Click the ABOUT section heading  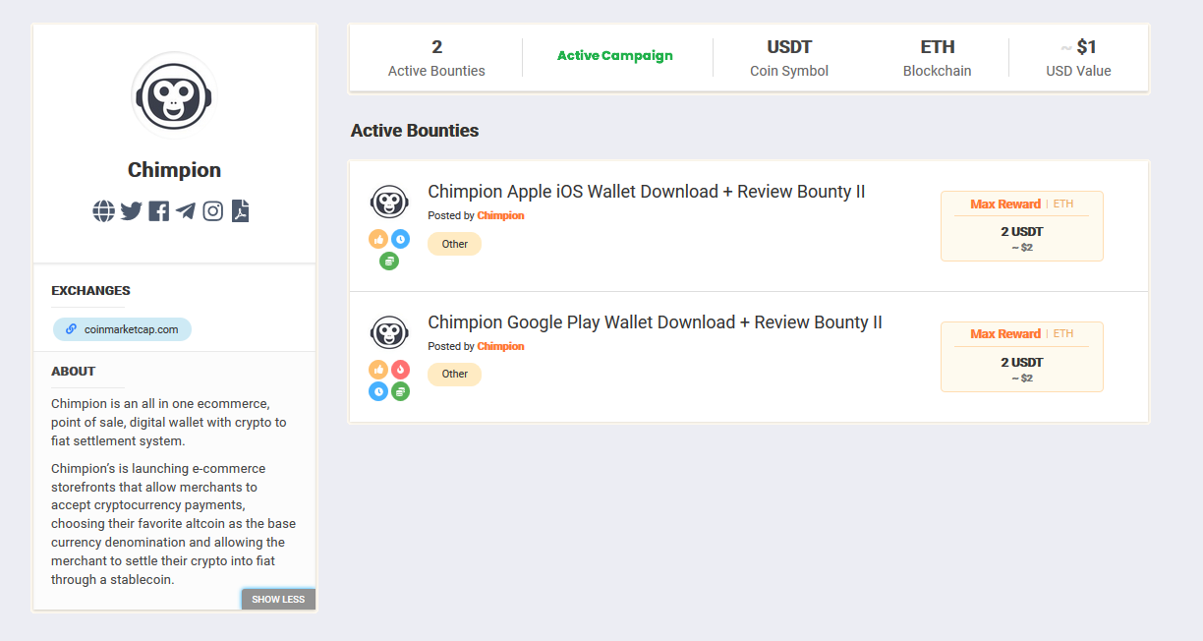tap(74, 372)
